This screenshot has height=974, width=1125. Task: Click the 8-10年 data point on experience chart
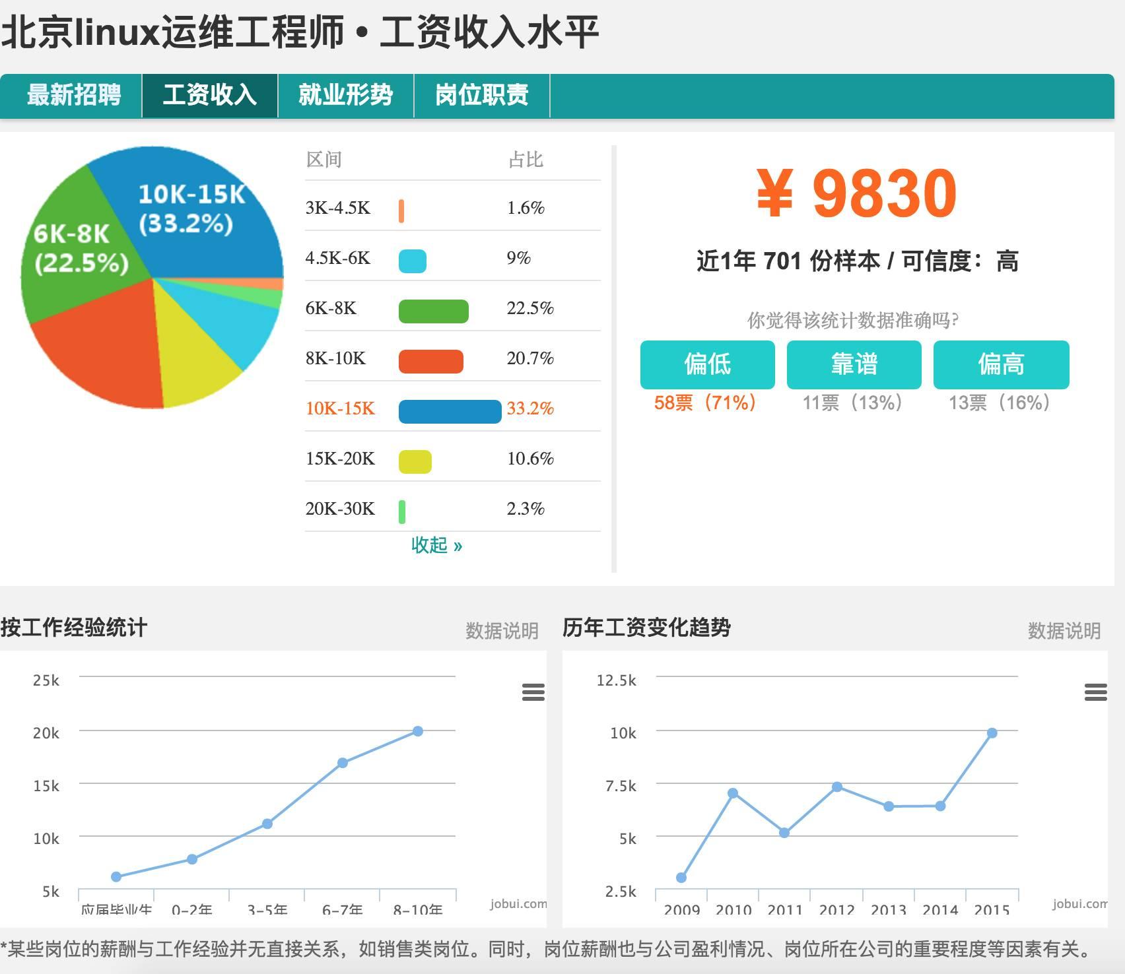tap(418, 731)
